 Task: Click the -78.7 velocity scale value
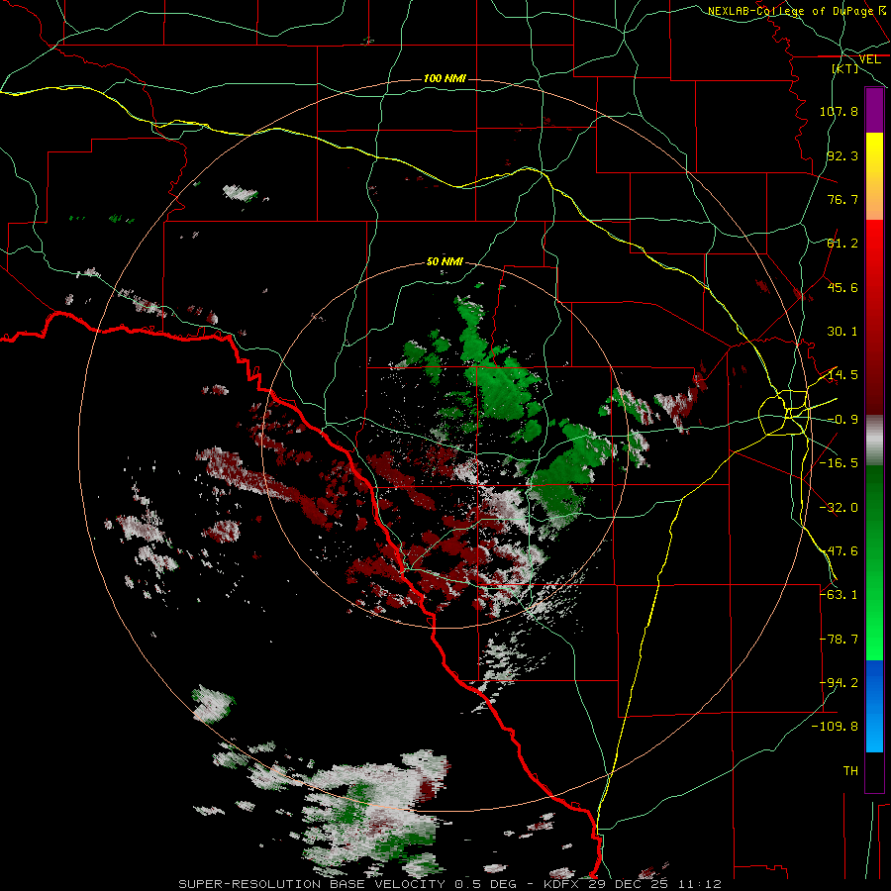coord(839,640)
